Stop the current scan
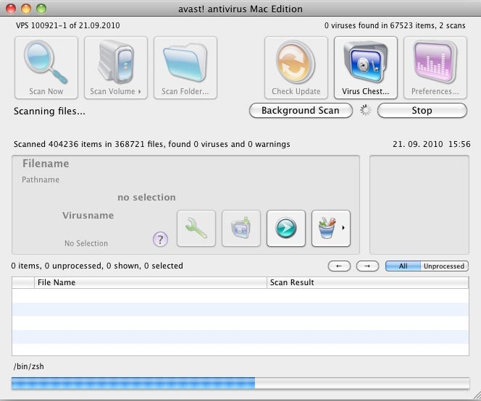 (x=422, y=111)
